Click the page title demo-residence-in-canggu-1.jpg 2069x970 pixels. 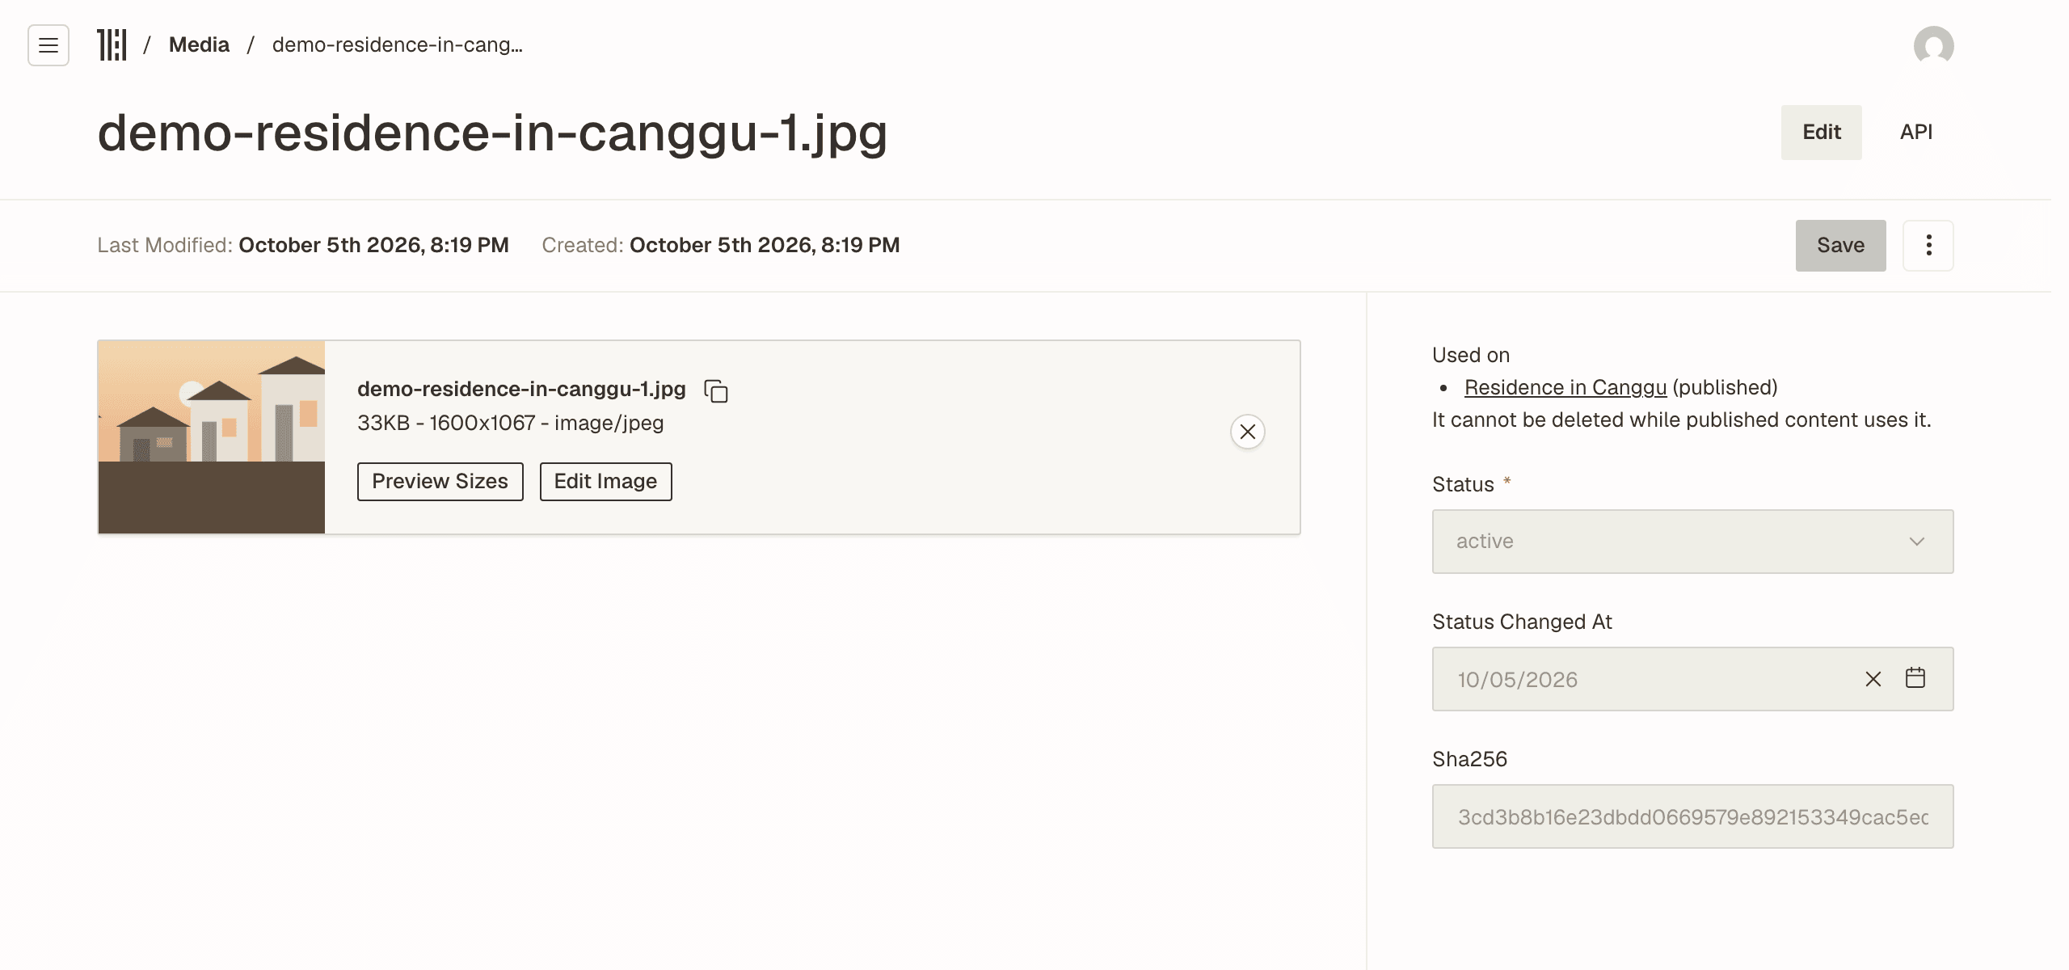(x=493, y=133)
